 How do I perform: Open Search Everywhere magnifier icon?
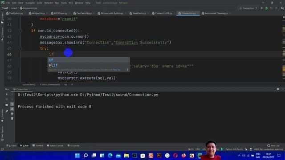pyautogui.click(x=282, y=8)
